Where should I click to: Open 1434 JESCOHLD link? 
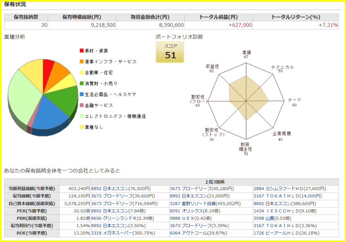[285, 211]
